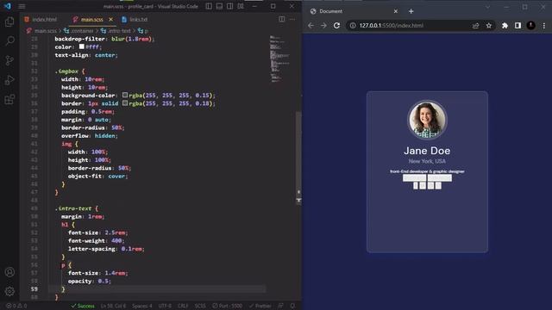Close the Document browser tab
The height and width of the screenshot is (310, 552).
coord(396,11)
